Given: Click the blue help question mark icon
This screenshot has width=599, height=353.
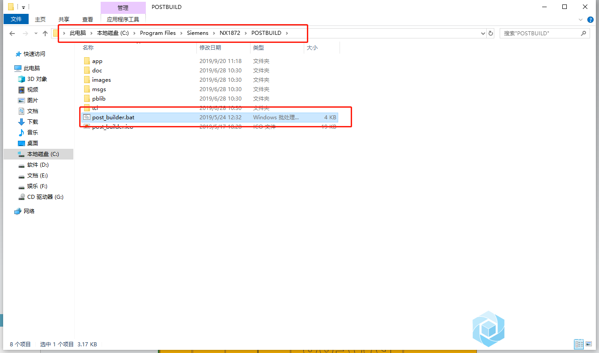Looking at the screenshot, I should [x=591, y=19].
